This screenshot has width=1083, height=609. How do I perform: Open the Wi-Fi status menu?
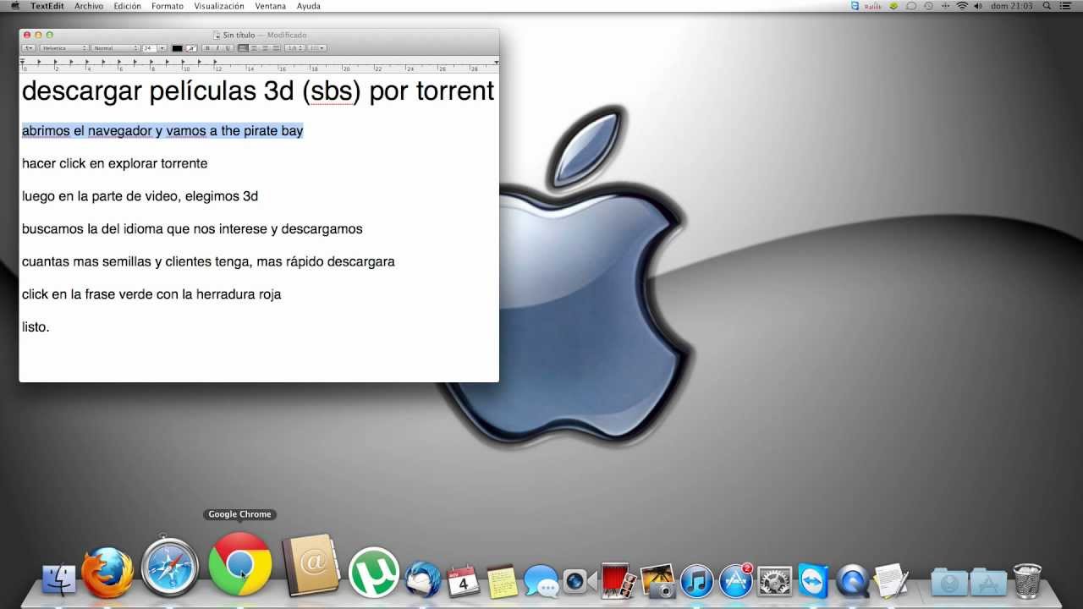pos(962,6)
